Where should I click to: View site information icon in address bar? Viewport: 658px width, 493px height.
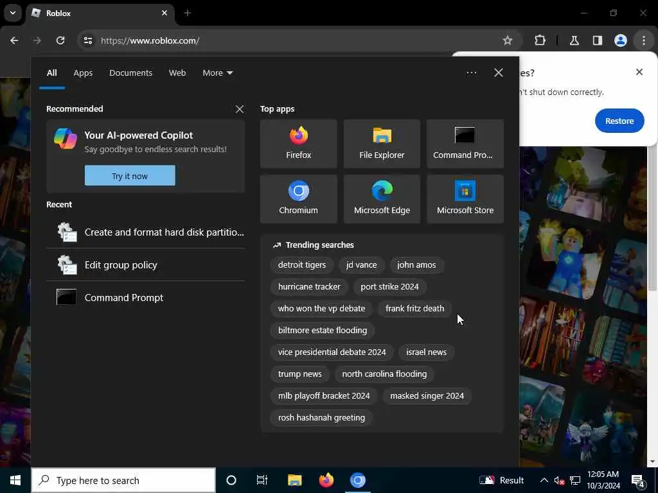click(x=88, y=40)
